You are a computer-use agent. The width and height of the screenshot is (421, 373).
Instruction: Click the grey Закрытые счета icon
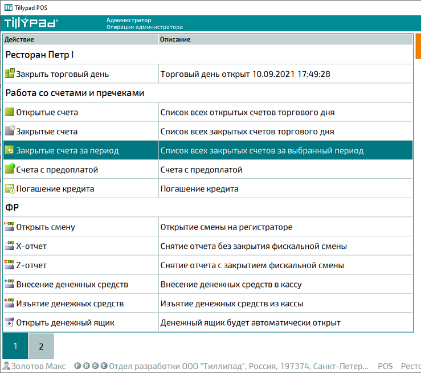click(x=10, y=130)
